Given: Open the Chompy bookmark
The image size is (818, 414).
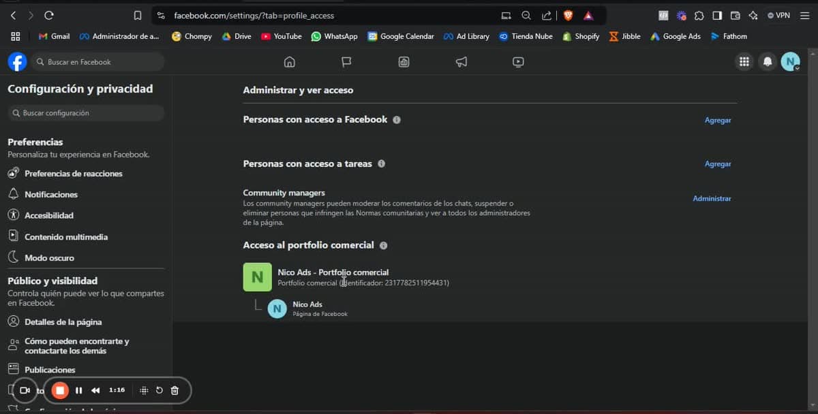Looking at the screenshot, I should click(x=192, y=36).
